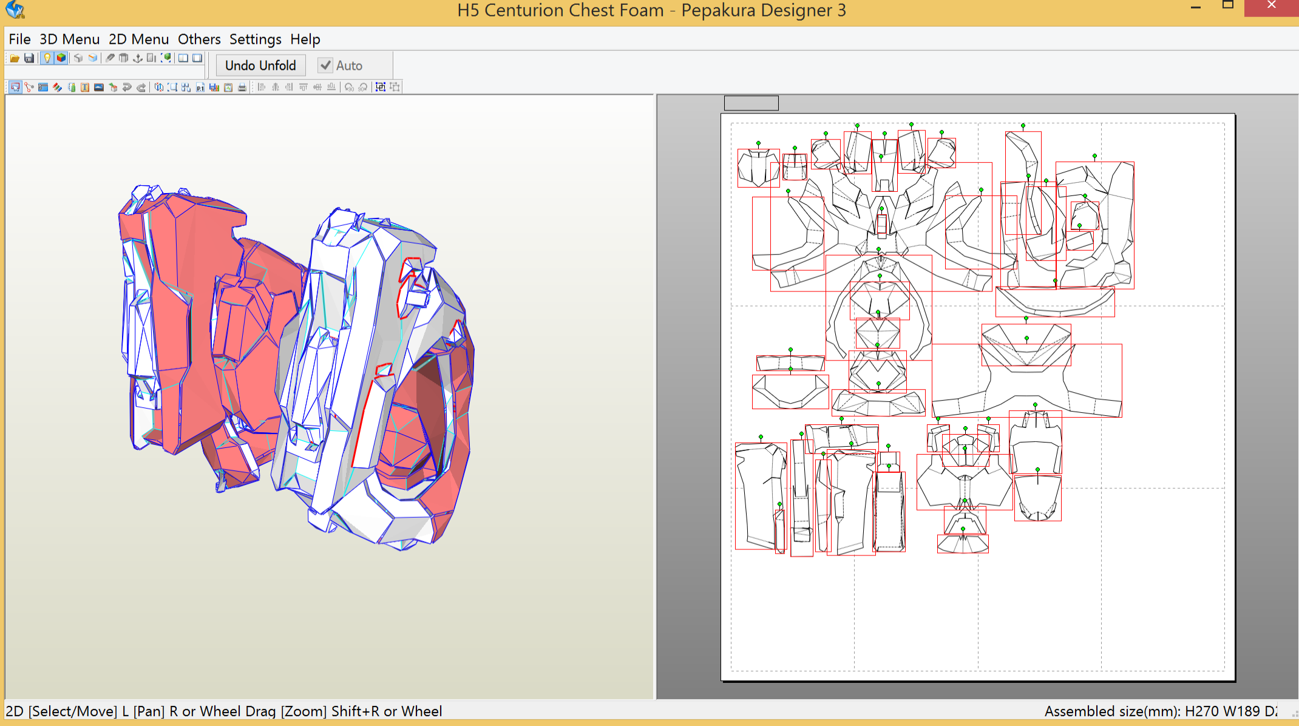
Task: Click the export pattern disk icon
Action: tap(214, 87)
